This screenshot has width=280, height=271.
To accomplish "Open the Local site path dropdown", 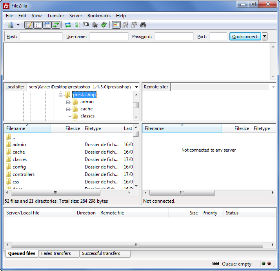I will coord(136,87).
